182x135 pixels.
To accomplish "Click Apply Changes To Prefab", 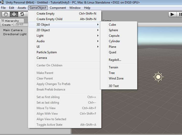I will point(64,84).
